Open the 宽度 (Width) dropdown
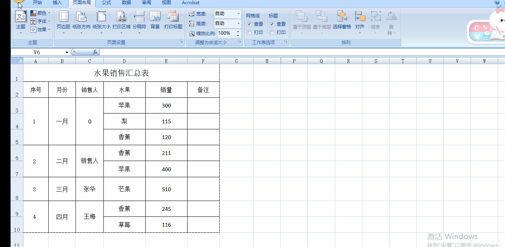Screen dimensions: 505x247 point(238,14)
